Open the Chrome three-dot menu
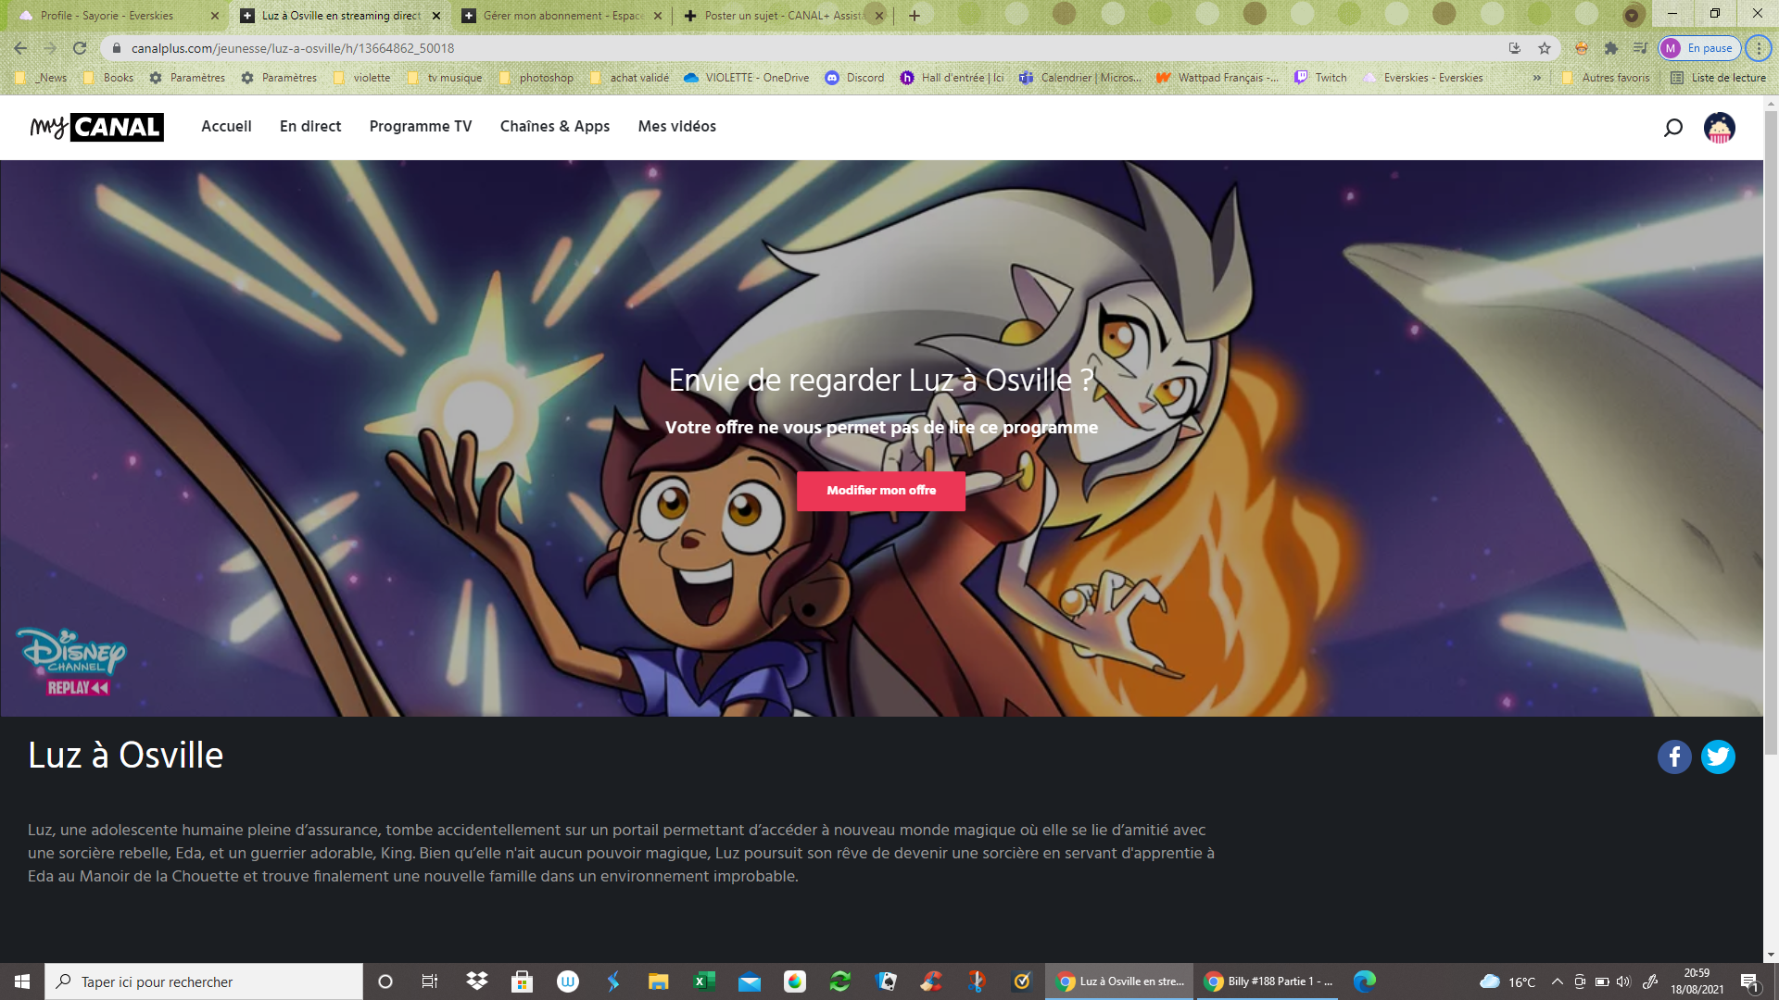Image resolution: width=1779 pixels, height=1000 pixels. pyautogui.click(x=1758, y=48)
